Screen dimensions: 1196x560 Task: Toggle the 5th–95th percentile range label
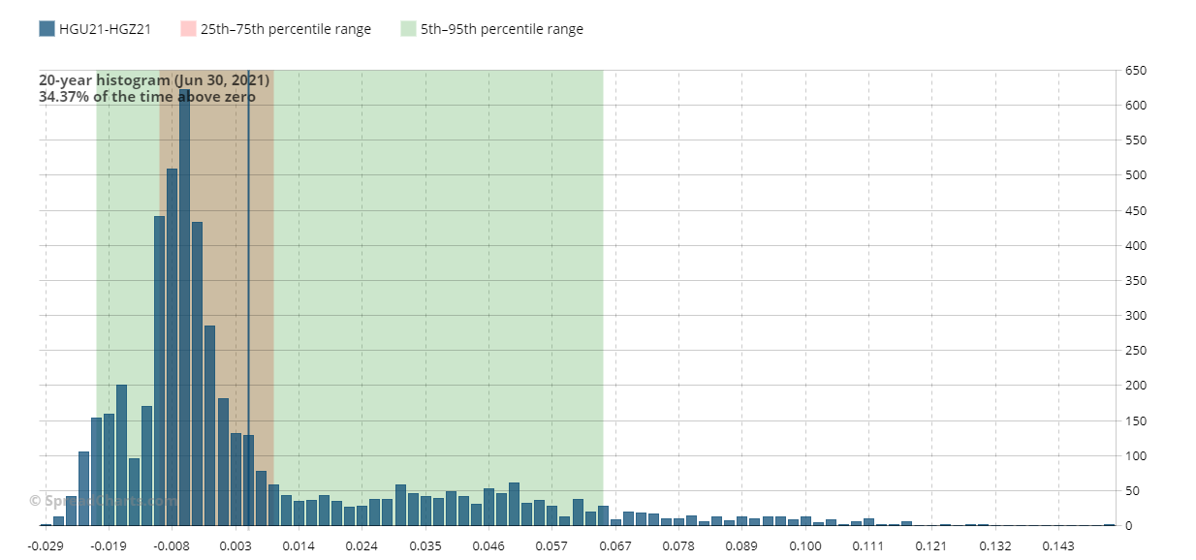coord(501,29)
